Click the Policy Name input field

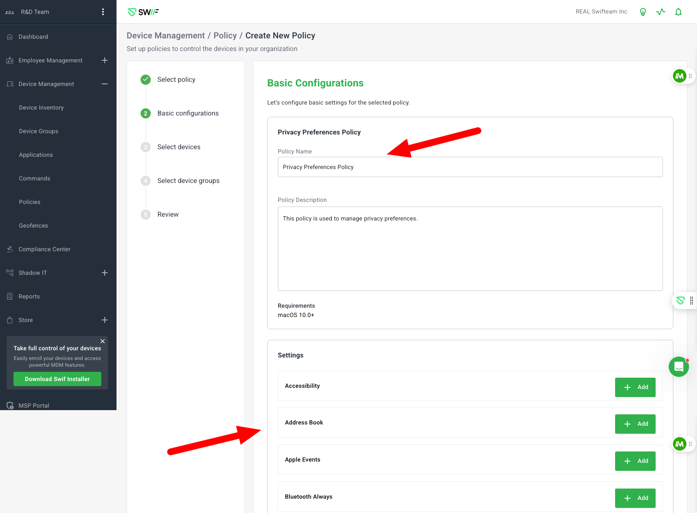[x=470, y=167]
